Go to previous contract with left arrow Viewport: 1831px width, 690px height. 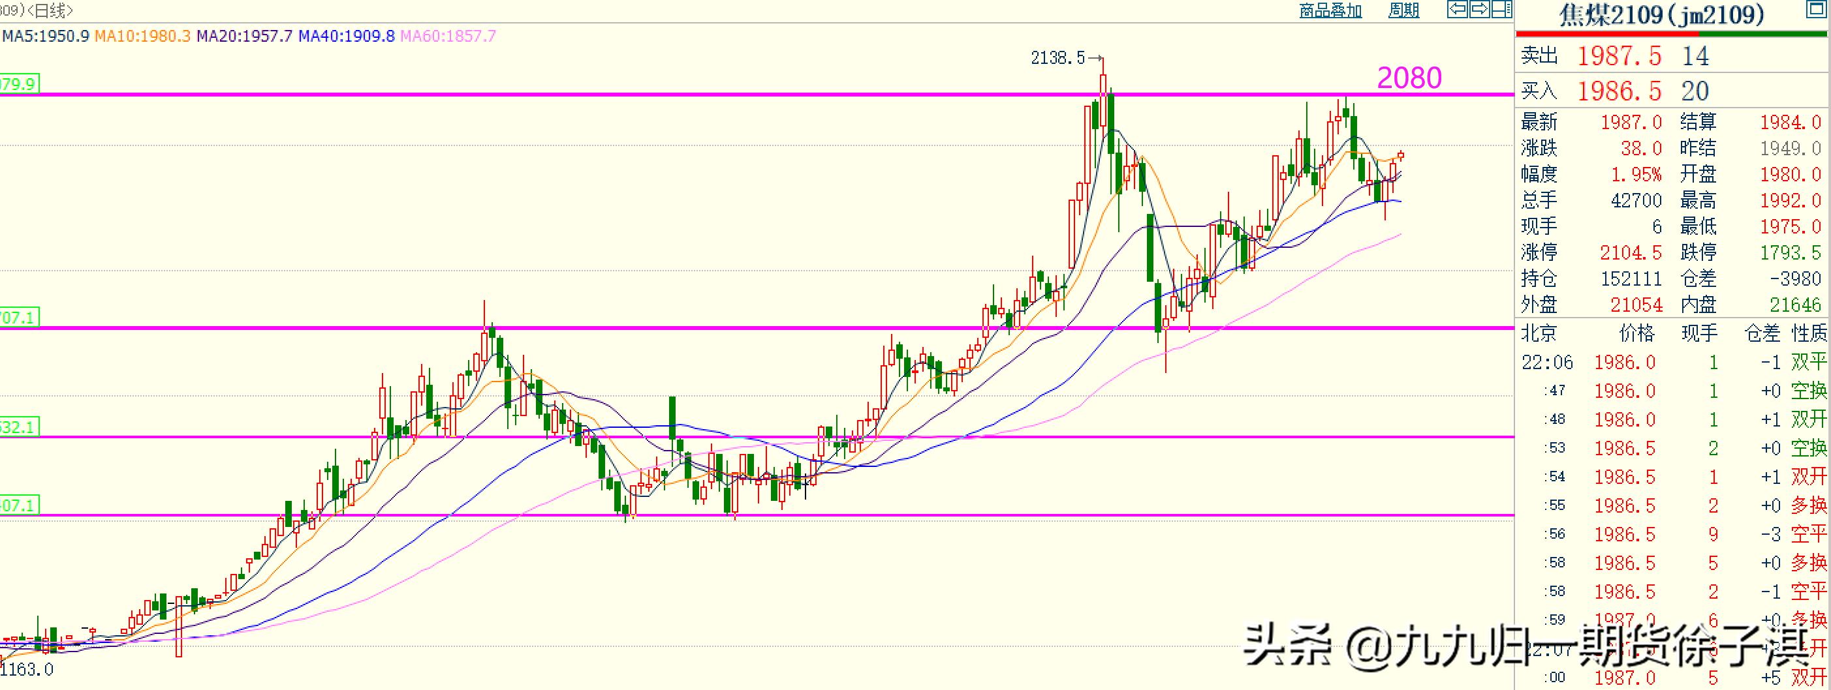point(1458,9)
